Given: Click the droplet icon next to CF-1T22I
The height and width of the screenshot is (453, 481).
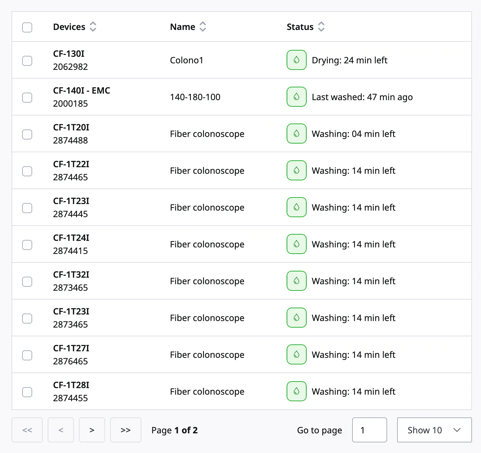Looking at the screenshot, I should click(296, 170).
